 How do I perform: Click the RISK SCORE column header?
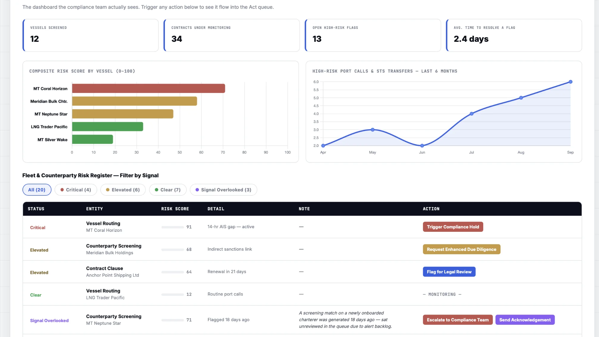(175, 209)
